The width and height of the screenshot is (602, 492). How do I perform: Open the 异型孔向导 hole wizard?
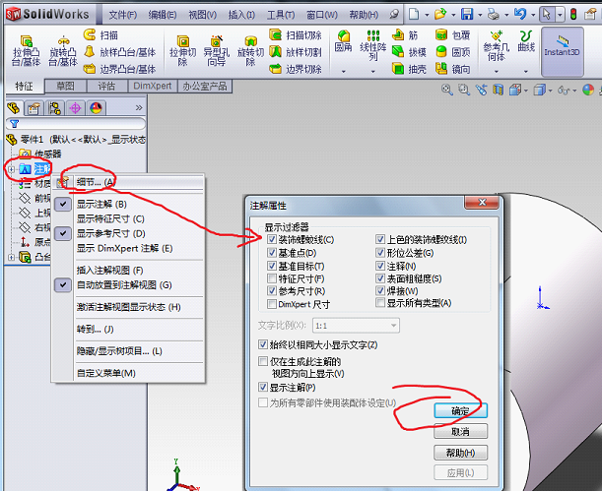point(217,51)
